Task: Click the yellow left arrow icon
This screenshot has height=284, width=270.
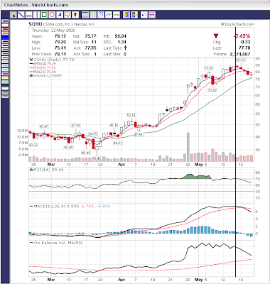Action: tap(126, 15)
